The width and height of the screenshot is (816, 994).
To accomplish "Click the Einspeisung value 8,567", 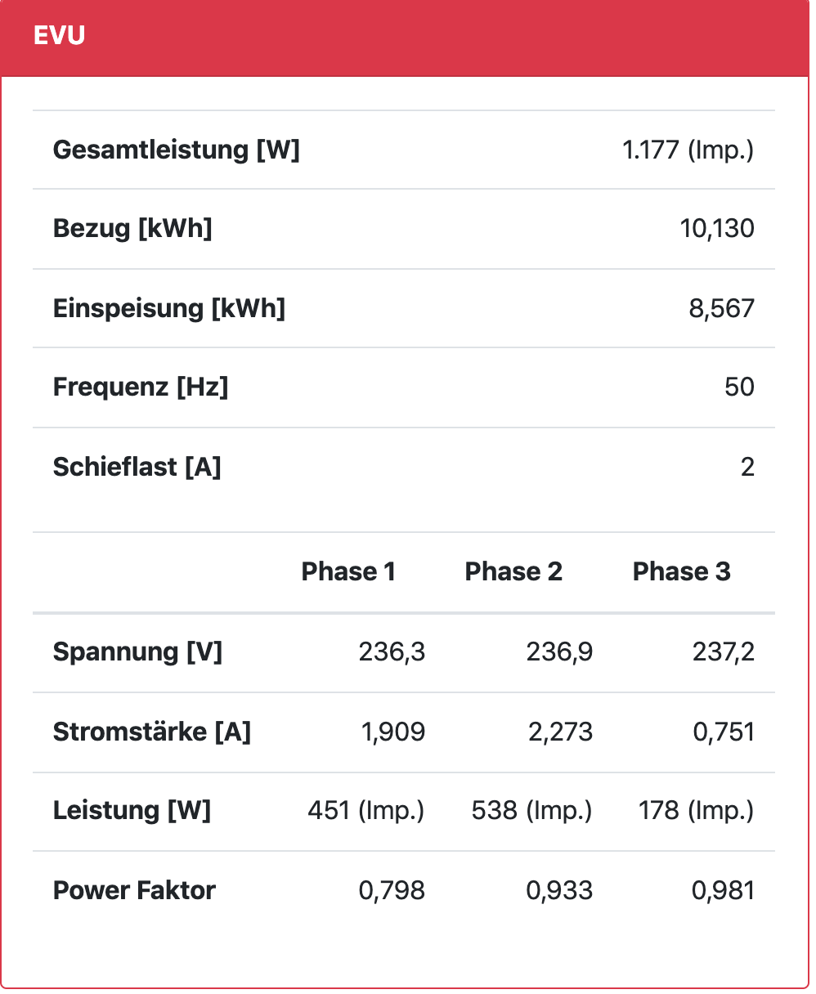I will pos(722,309).
